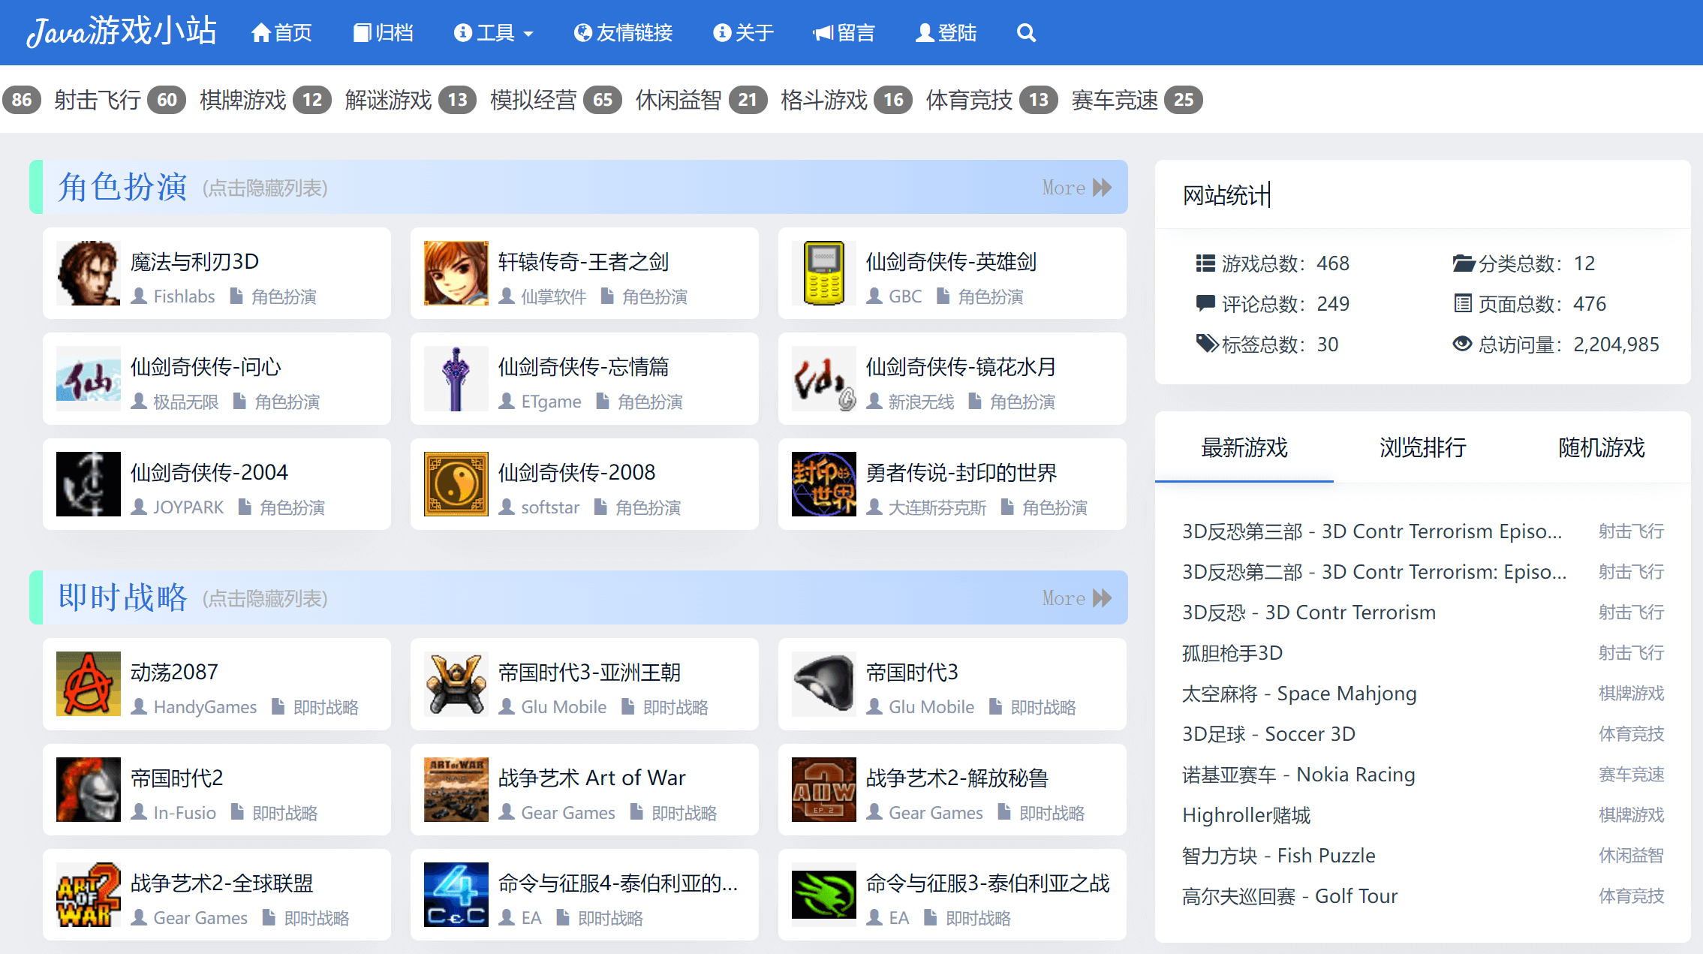Open the game 帝国时代3-亚洲王朝

(x=590, y=673)
